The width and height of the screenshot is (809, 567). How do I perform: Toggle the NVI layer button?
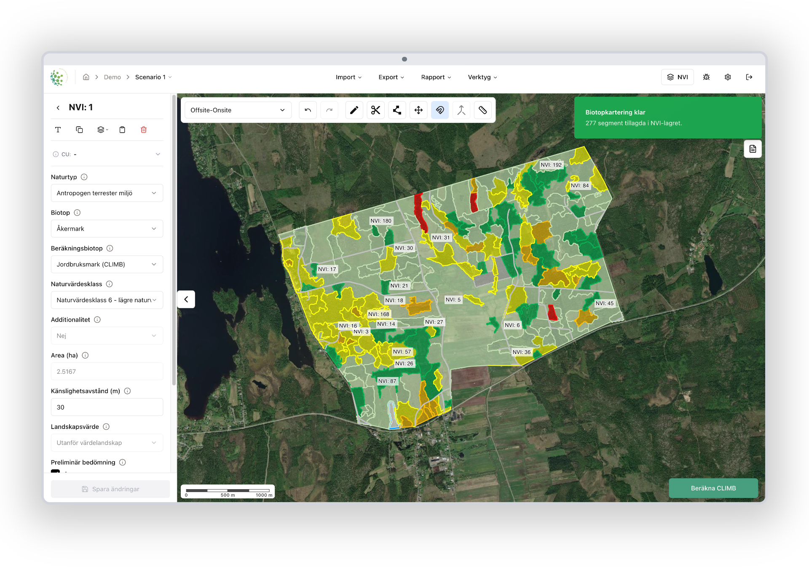(677, 77)
